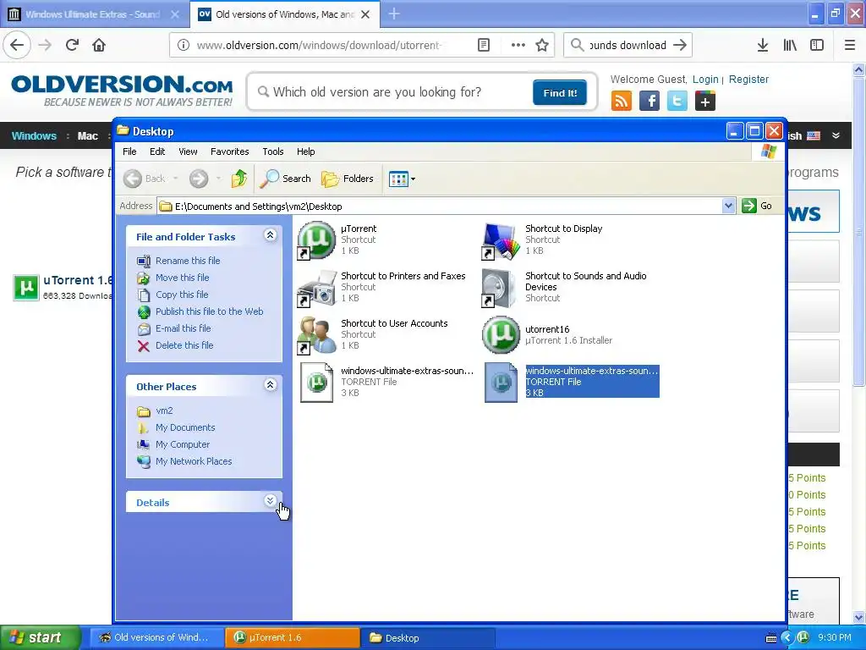Select the utorrent16 installer icon
The image size is (866, 650).
(501, 335)
